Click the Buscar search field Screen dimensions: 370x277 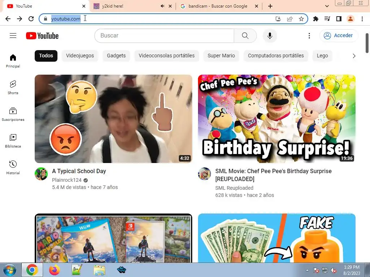tap(164, 36)
